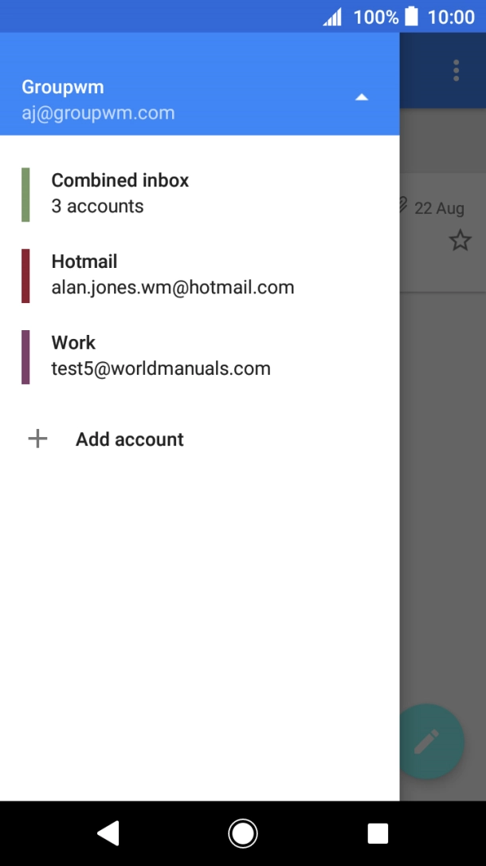Click the attachment paperclip icon near 22 Aug
Image resolution: width=486 pixels, height=866 pixels.
(x=406, y=206)
